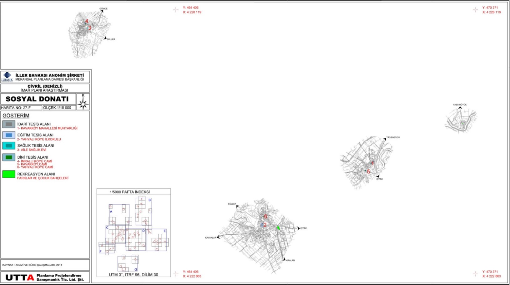The image size is (510, 285).
Task: Select the cyan Sağlık Tesis Alanı swatch
Action: click(9, 146)
